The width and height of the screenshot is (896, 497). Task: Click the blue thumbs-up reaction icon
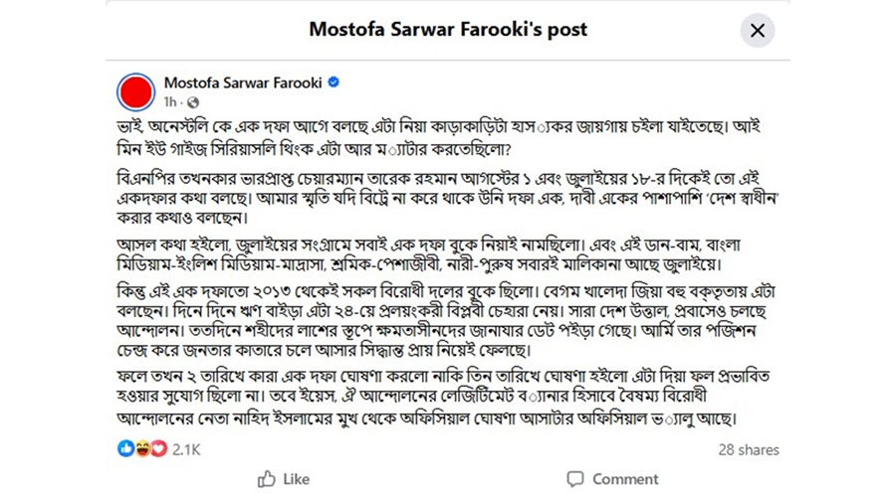[125, 448]
